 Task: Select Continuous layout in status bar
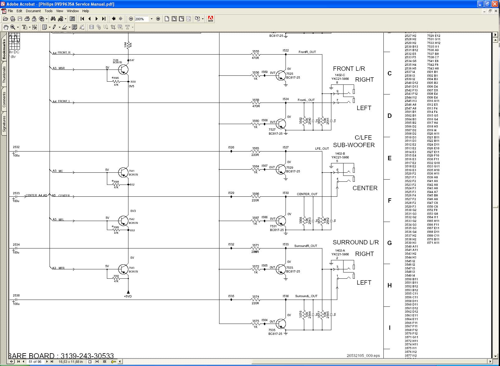click(x=97, y=362)
